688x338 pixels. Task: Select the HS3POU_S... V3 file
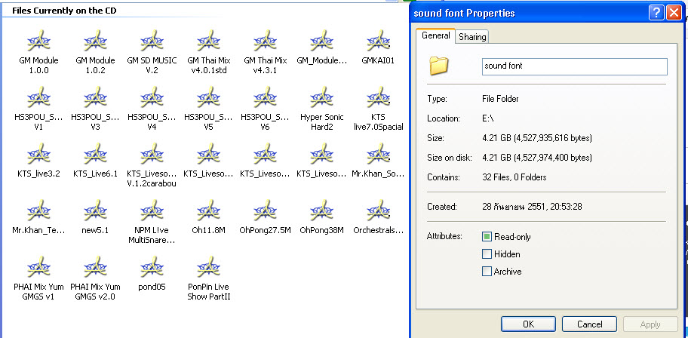(95, 109)
